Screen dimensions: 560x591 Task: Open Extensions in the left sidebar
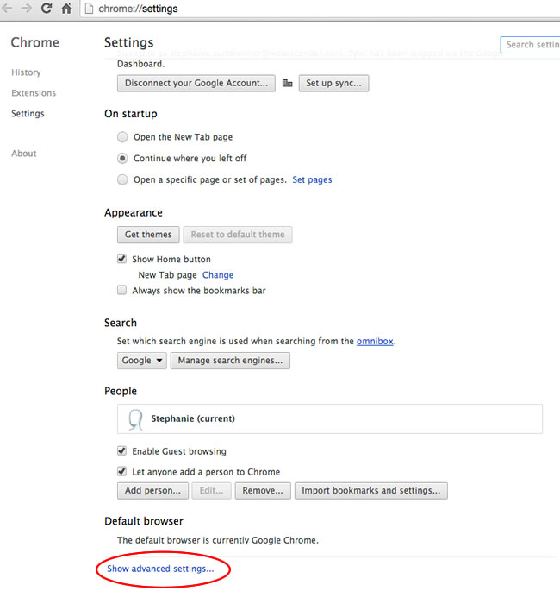tap(34, 93)
